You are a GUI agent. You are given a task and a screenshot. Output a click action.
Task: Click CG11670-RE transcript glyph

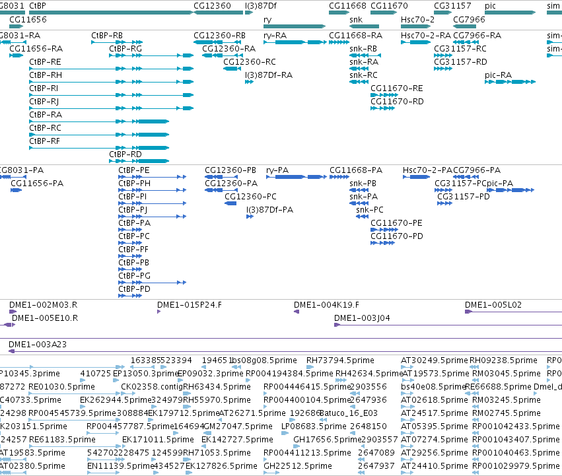(x=384, y=95)
